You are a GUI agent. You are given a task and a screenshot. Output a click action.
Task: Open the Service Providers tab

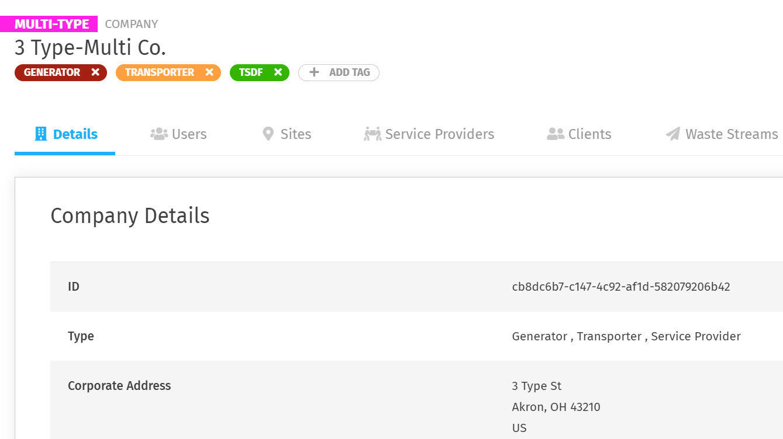point(429,134)
